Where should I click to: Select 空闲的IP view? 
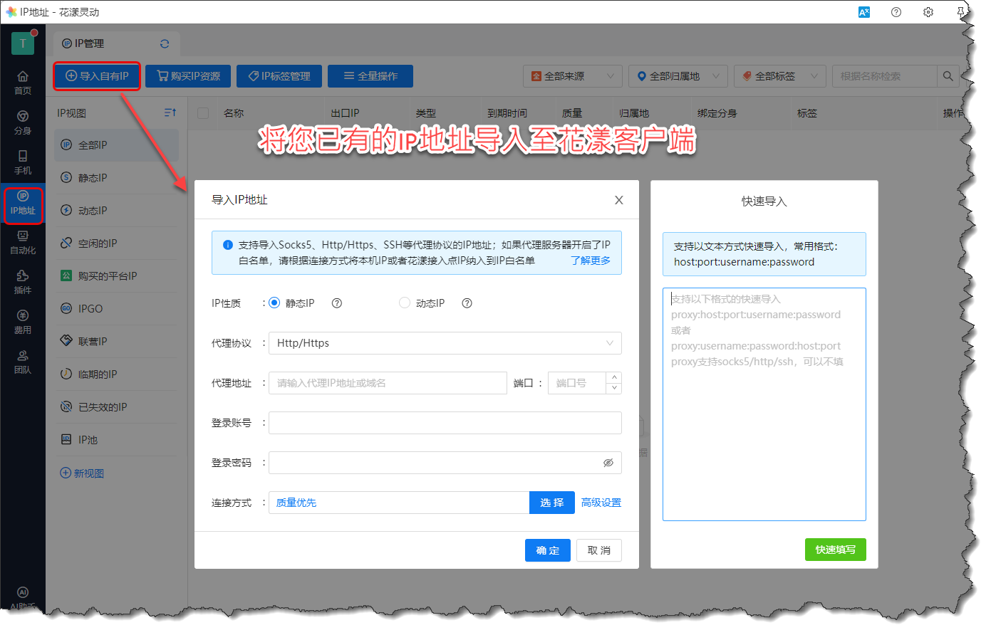(x=116, y=243)
